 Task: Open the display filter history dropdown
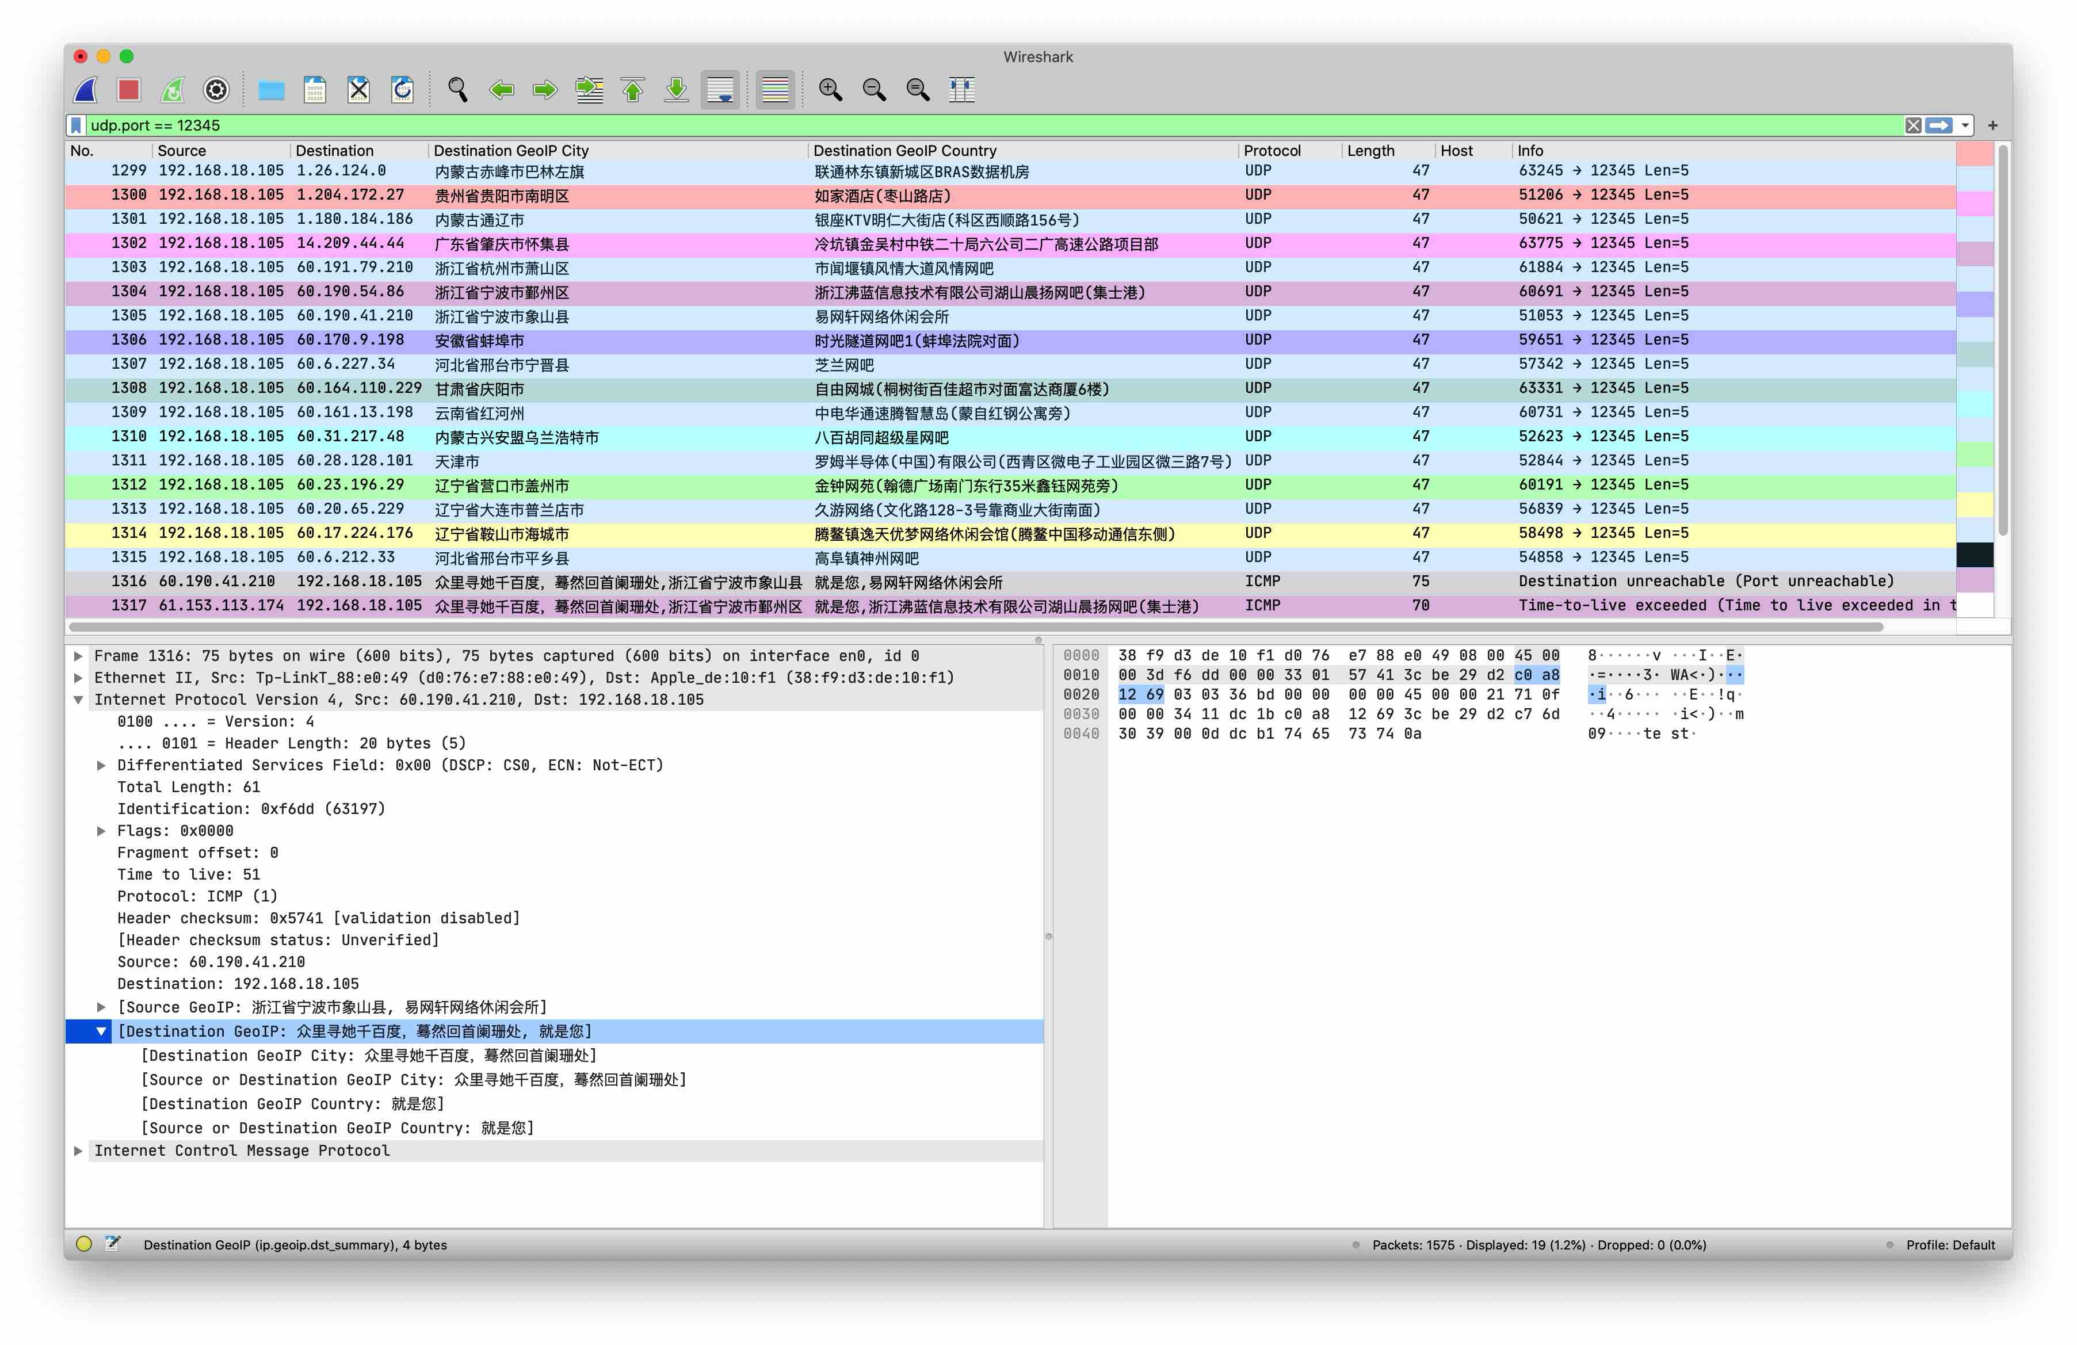pos(1965,125)
